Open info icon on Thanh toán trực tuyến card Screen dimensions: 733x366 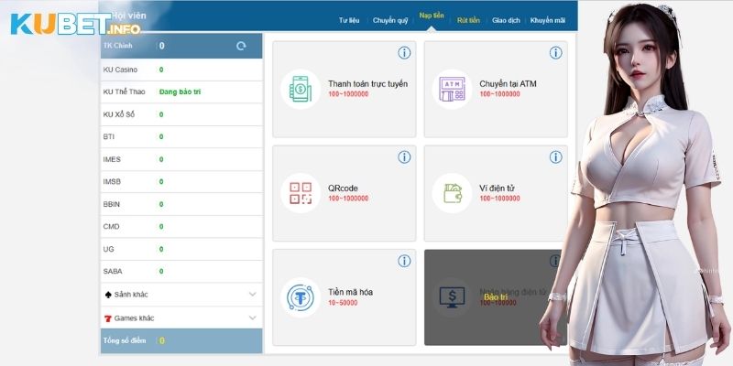(x=404, y=53)
